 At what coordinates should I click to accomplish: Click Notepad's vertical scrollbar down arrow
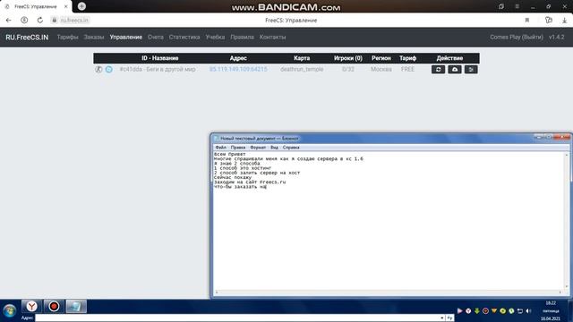point(567,287)
